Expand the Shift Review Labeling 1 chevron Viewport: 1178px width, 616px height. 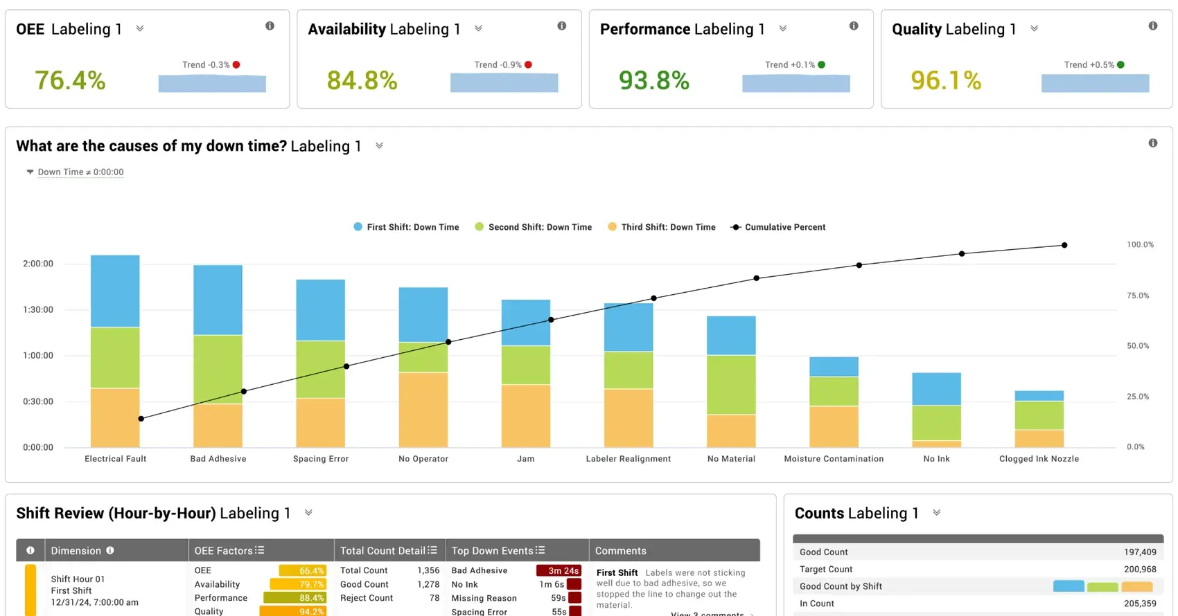308,512
